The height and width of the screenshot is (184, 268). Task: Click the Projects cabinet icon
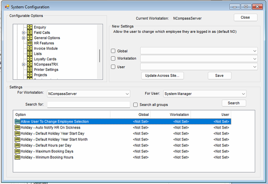(30, 75)
